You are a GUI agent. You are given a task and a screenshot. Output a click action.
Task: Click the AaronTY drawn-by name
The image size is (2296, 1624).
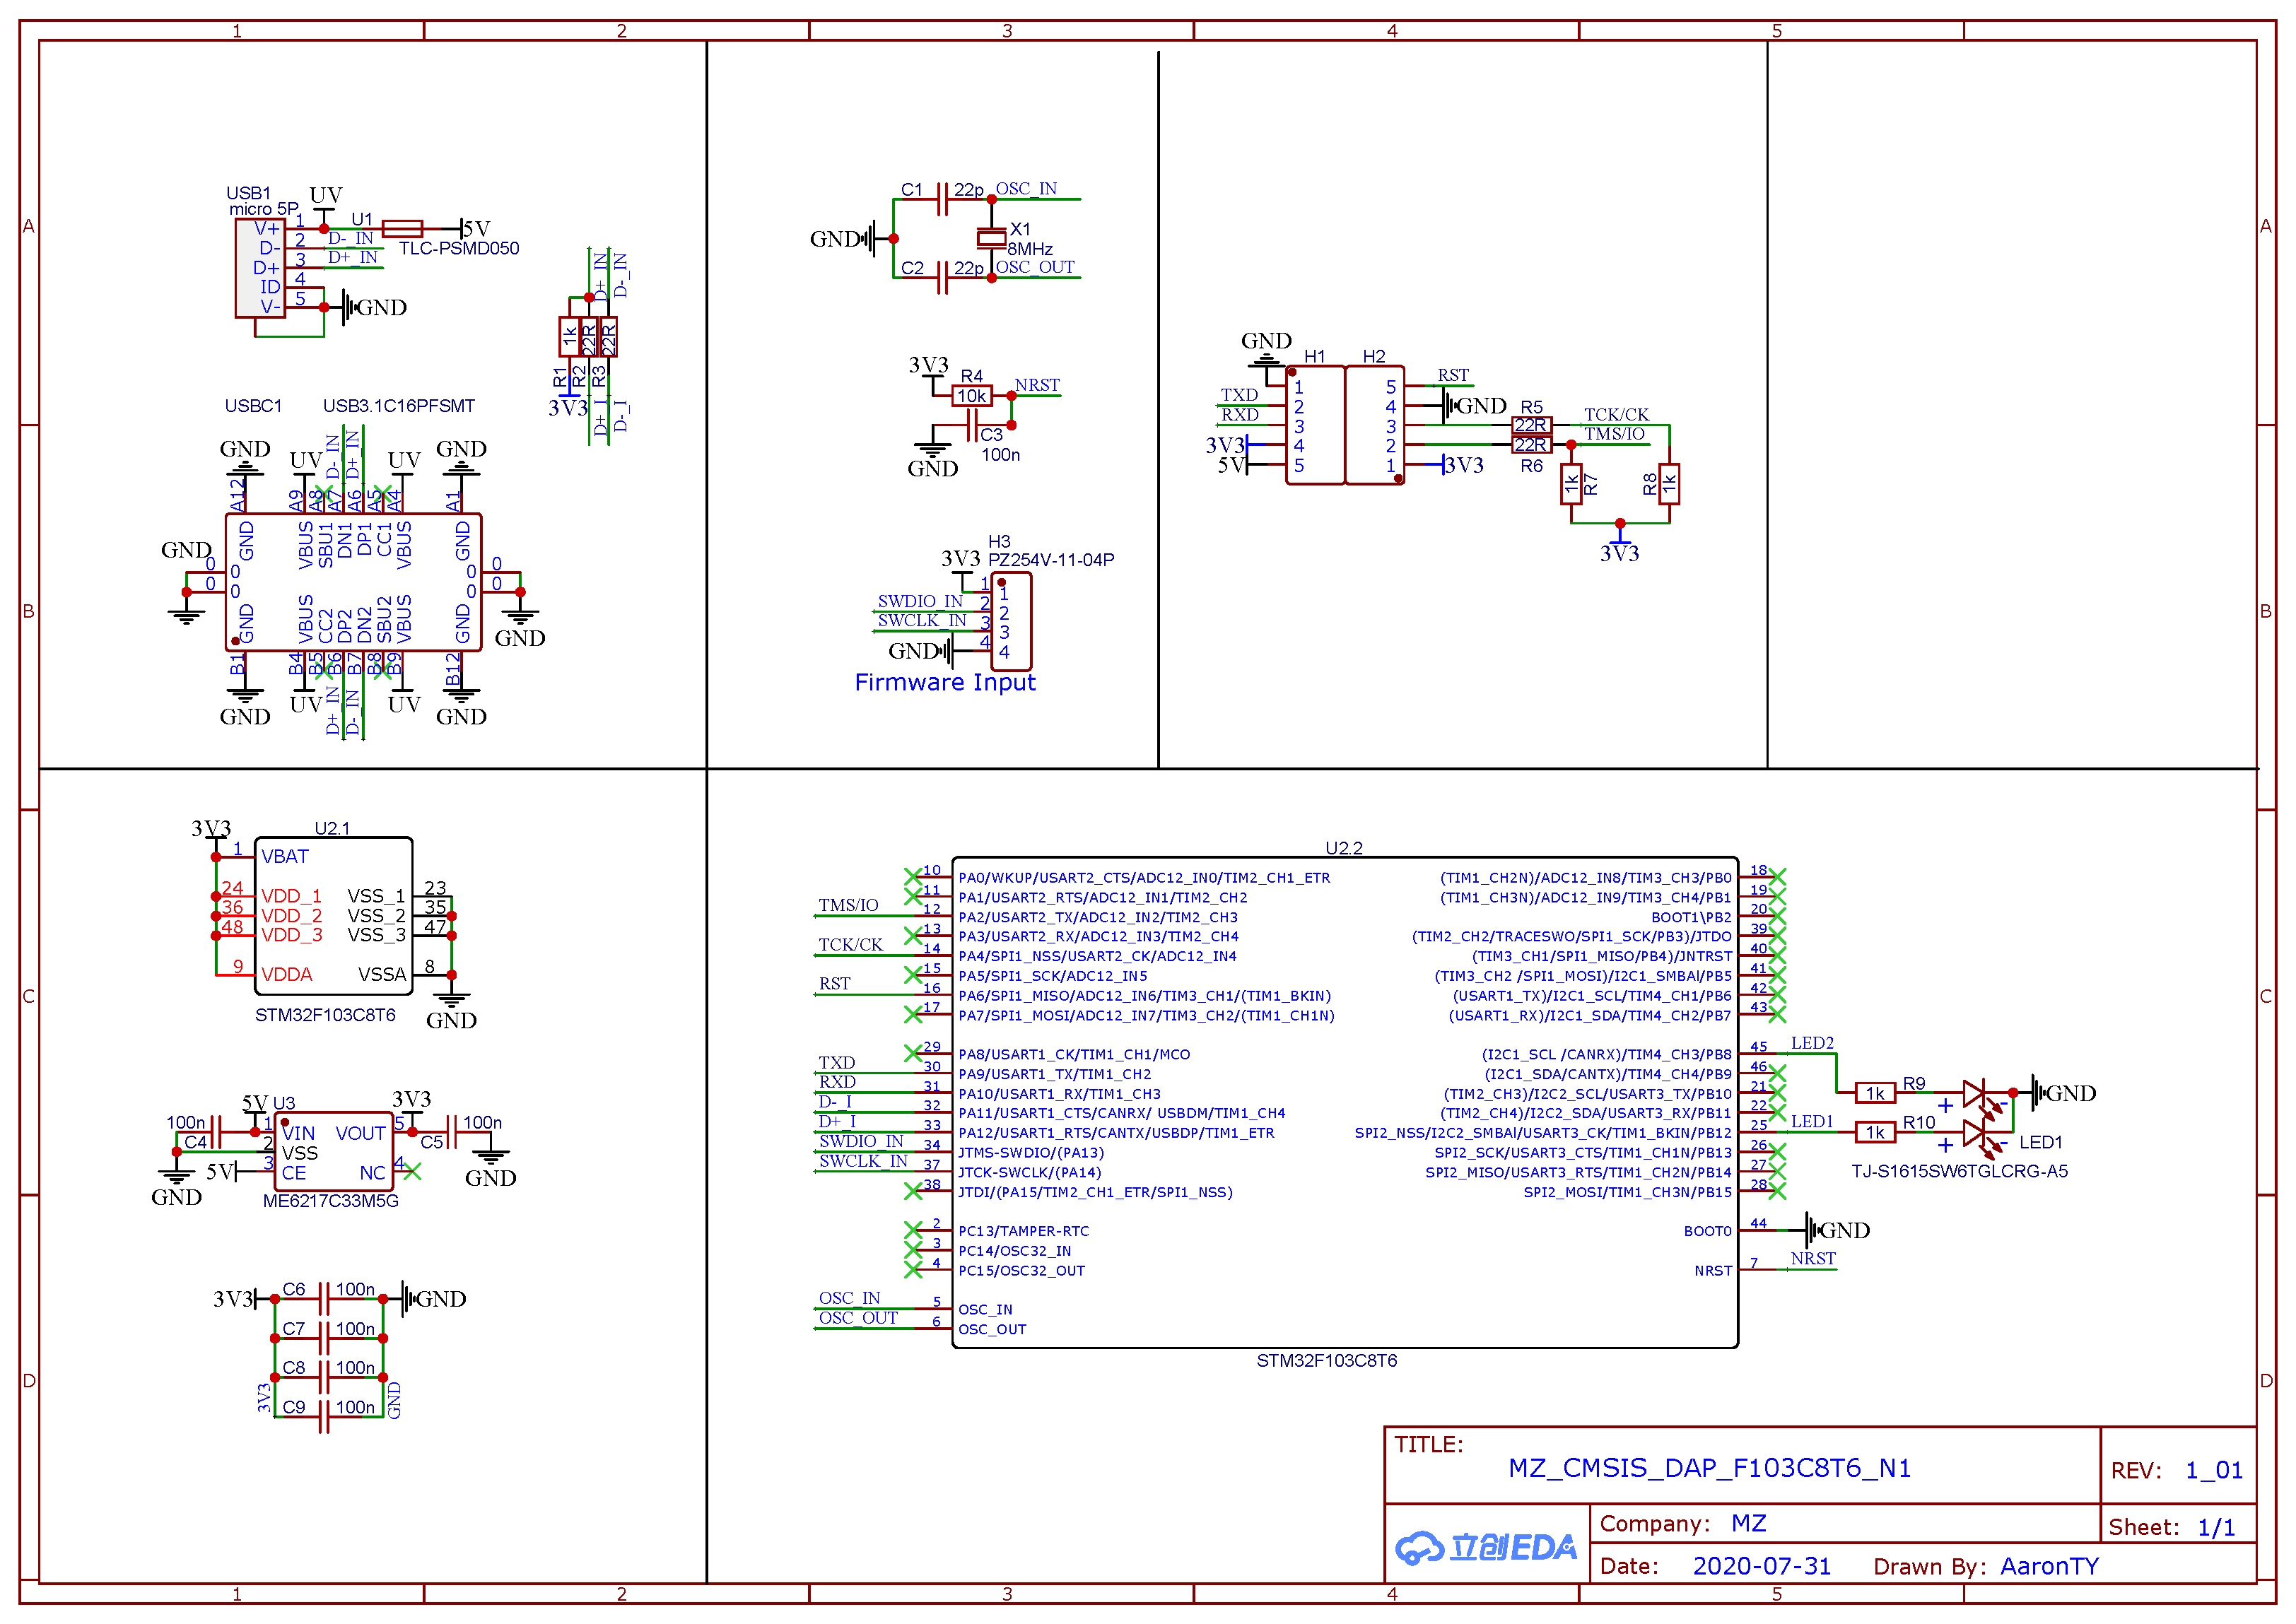pos(2048,1566)
